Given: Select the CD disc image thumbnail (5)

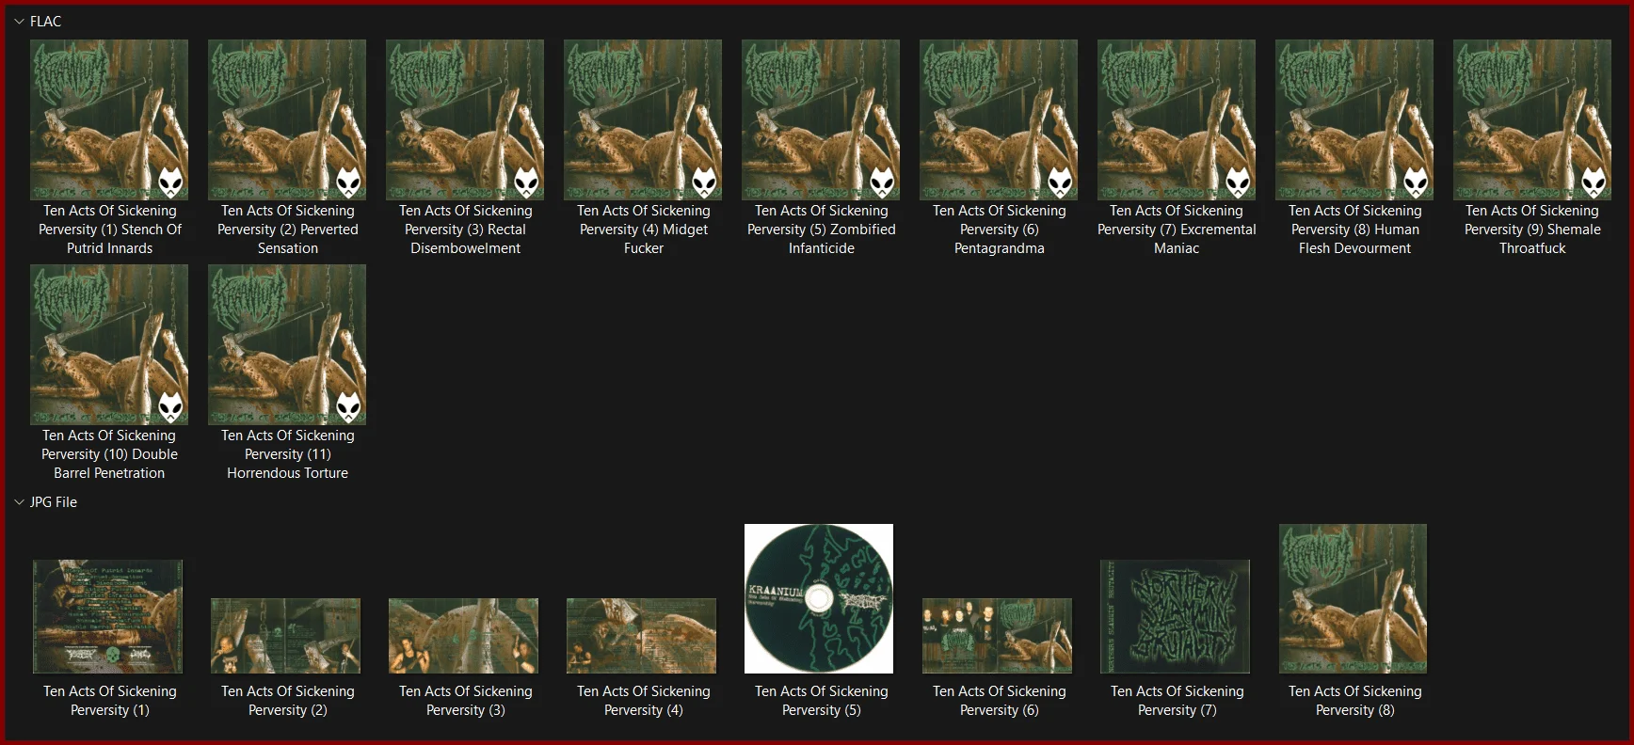Looking at the screenshot, I should pyautogui.click(x=819, y=598).
